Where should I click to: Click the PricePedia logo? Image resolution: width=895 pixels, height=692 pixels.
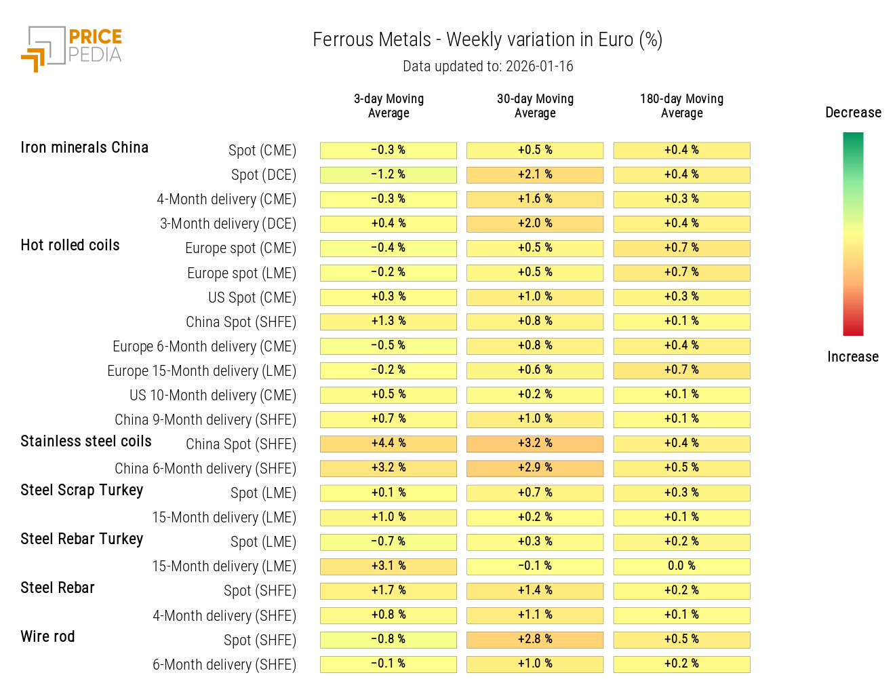(x=72, y=48)
